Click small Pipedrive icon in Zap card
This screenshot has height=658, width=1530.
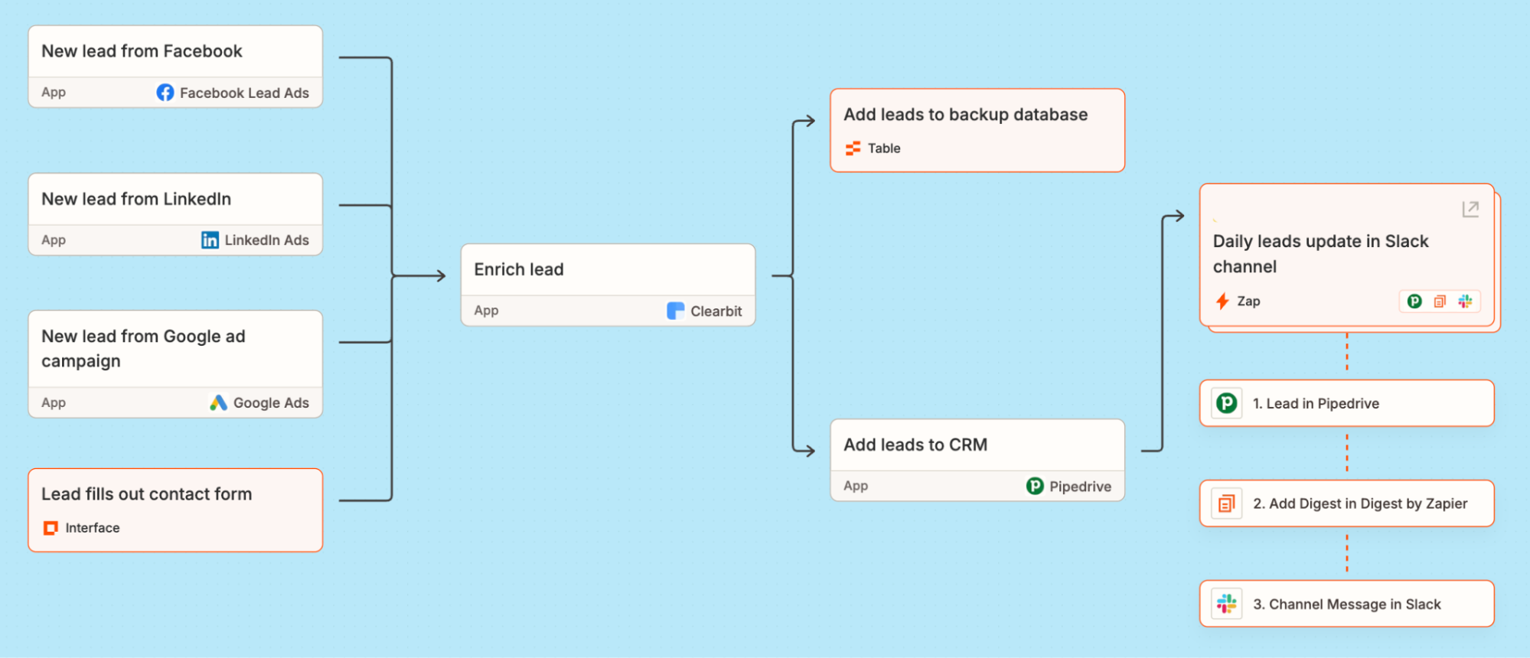pyautogui.click(x=1414, y=301)
